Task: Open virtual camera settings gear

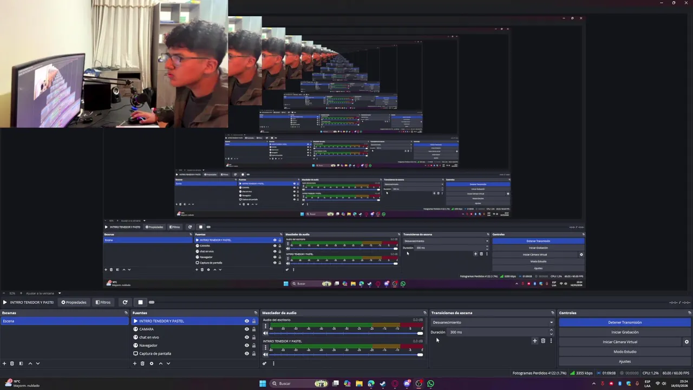Action: click(x=687, y=342)
